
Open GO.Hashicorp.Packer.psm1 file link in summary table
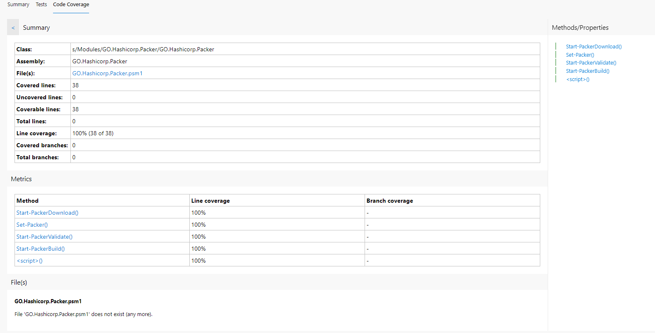pyautogui.click(x=107, y=73)
